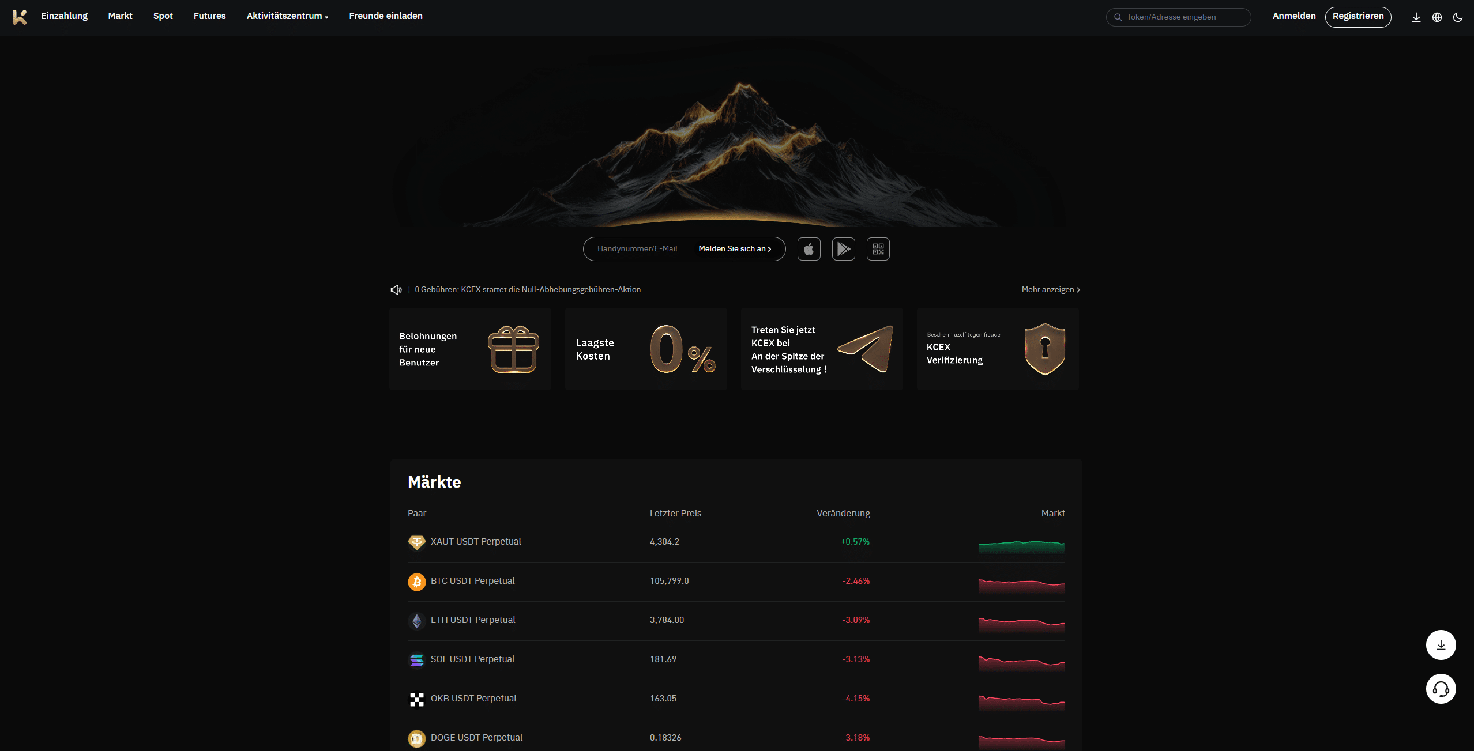
Task: Click the OKB coin icon
Action: click(x=416, y=699)
